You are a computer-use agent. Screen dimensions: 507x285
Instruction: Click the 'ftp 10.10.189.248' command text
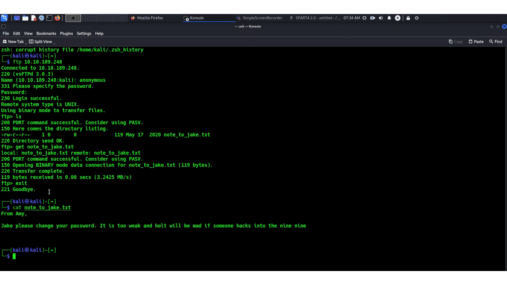coord(37,62)
